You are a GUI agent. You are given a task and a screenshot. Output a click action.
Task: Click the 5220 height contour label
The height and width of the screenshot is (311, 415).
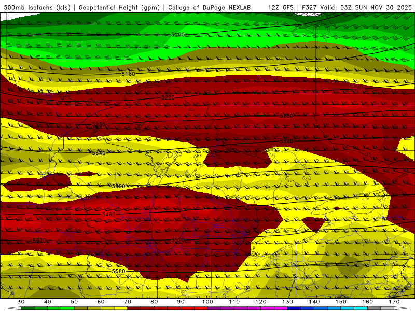[168, 97]
